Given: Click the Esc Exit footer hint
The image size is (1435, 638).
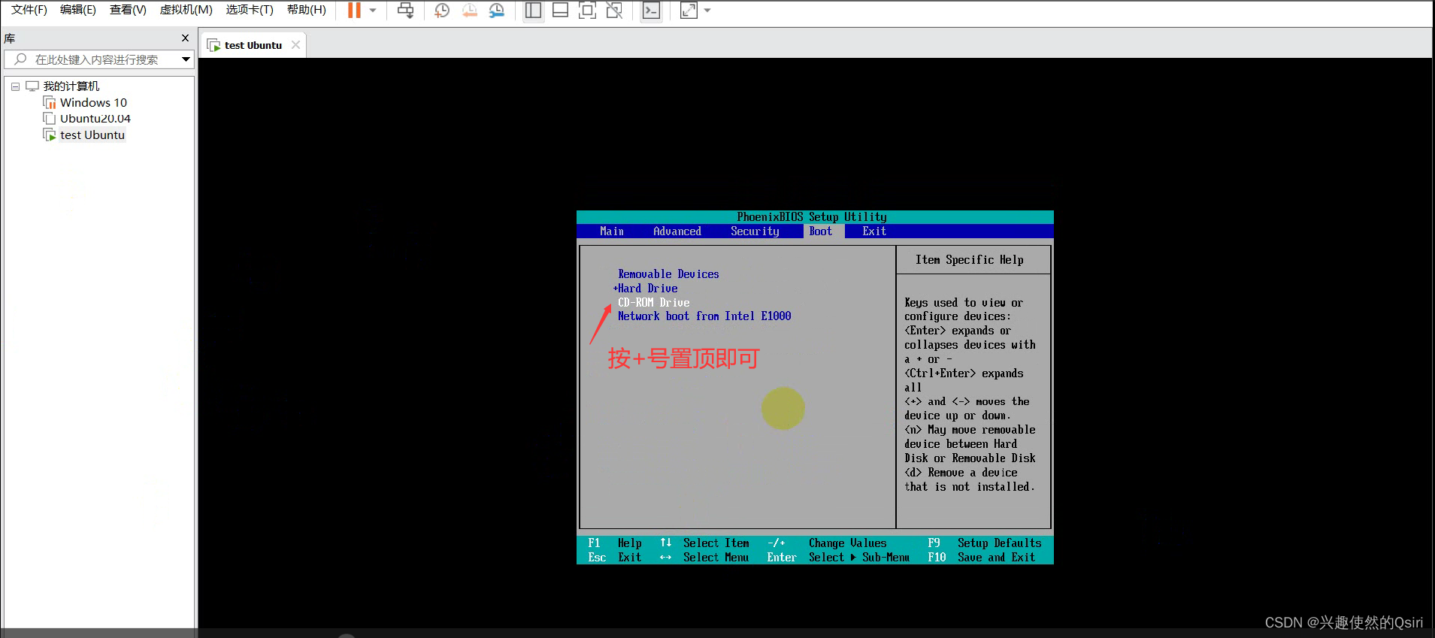Looking at the screenshot, I should coord(615,558).
